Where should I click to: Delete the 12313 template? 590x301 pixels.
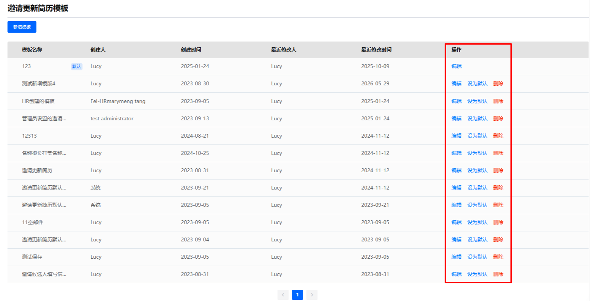pos(498,136)
